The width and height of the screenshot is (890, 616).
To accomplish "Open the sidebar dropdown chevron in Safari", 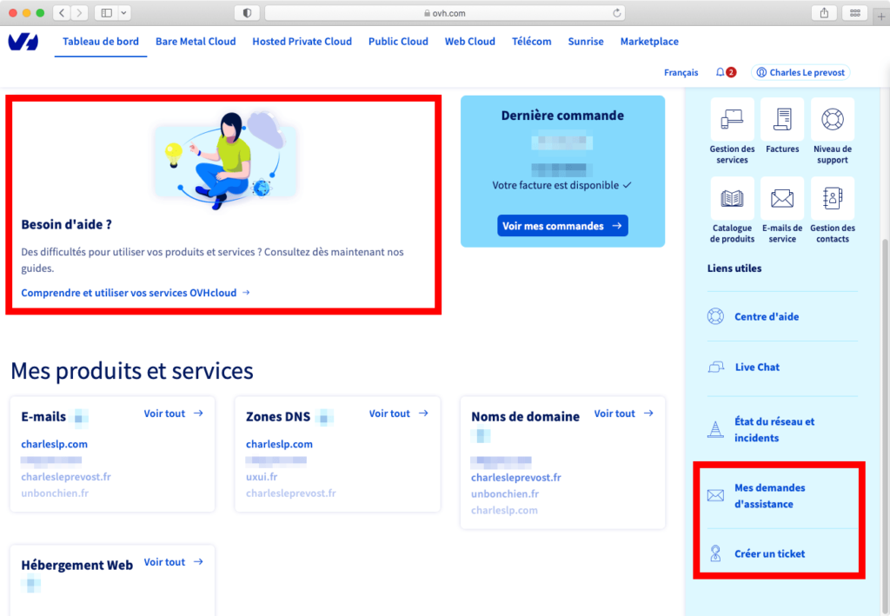I will tap(123, 12).
